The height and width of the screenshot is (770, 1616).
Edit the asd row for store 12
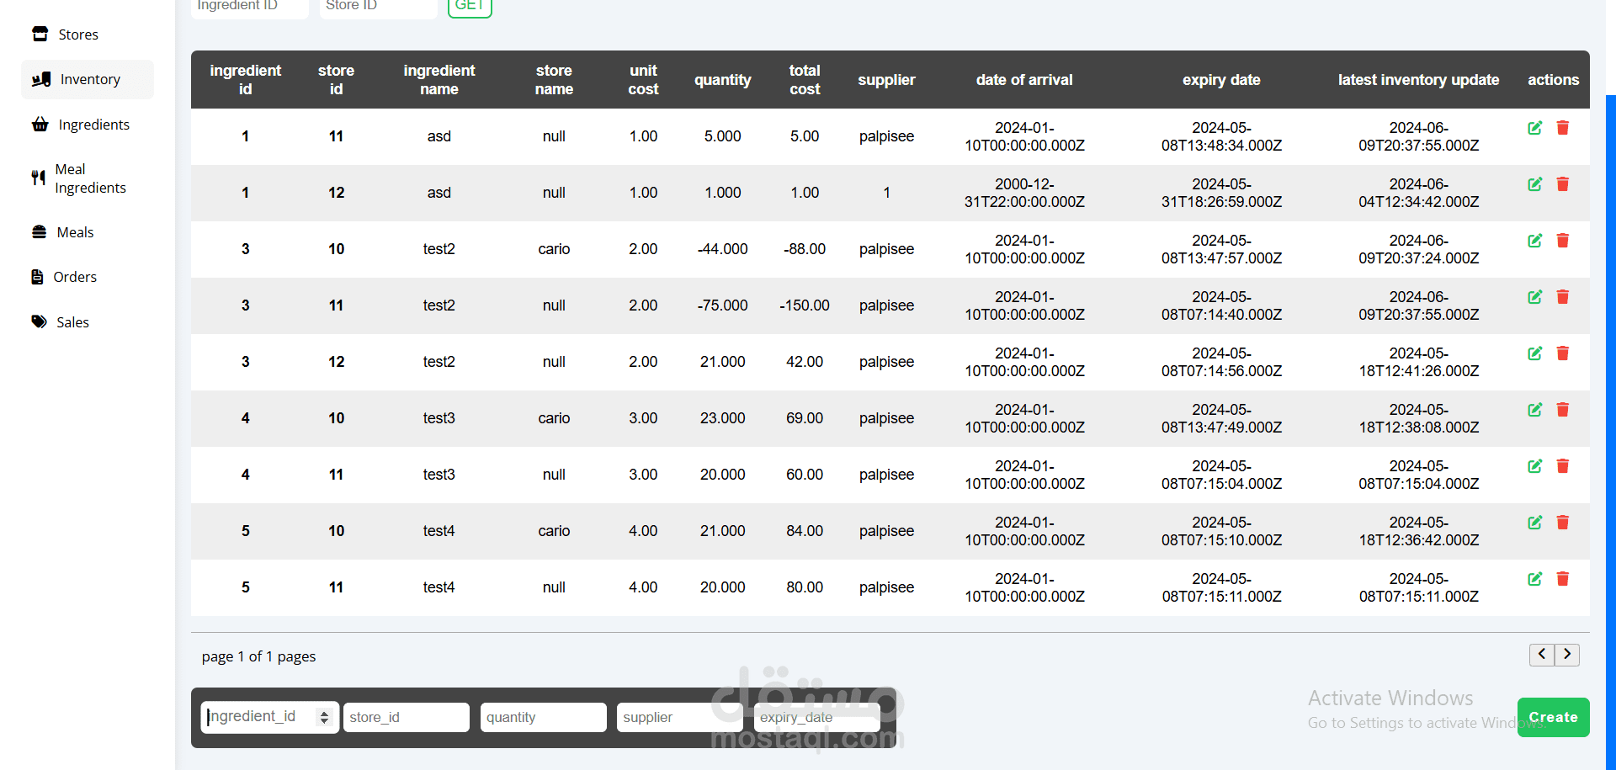click(x=1535, y=184)
